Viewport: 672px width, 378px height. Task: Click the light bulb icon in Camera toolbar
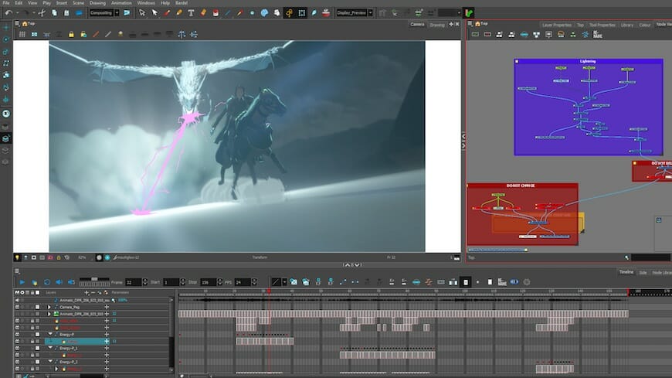coord(120,34)
